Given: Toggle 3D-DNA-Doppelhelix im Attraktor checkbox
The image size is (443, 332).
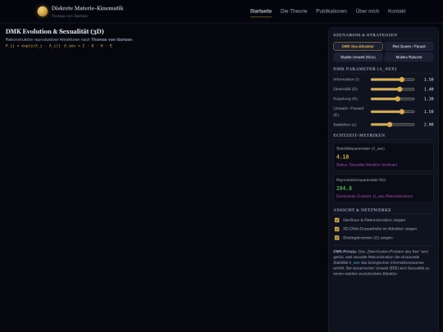Looking at the screenshot, I should click(x=337, y=229).
